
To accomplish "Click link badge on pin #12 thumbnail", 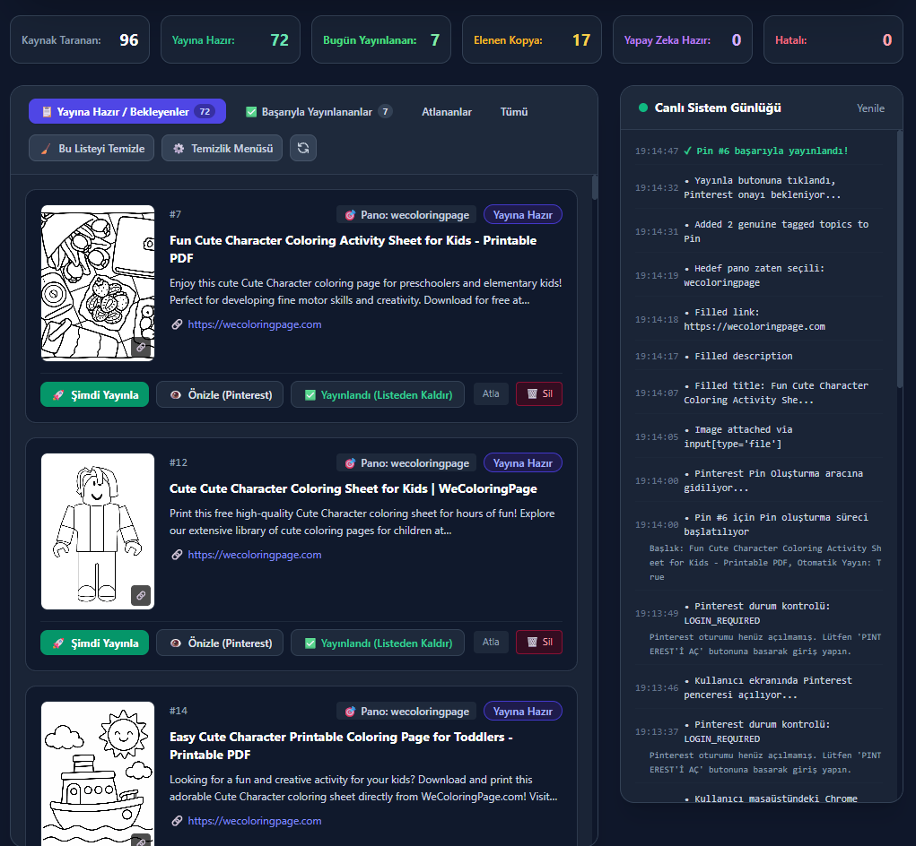I will pyautogui.click(x=141, y=596).
